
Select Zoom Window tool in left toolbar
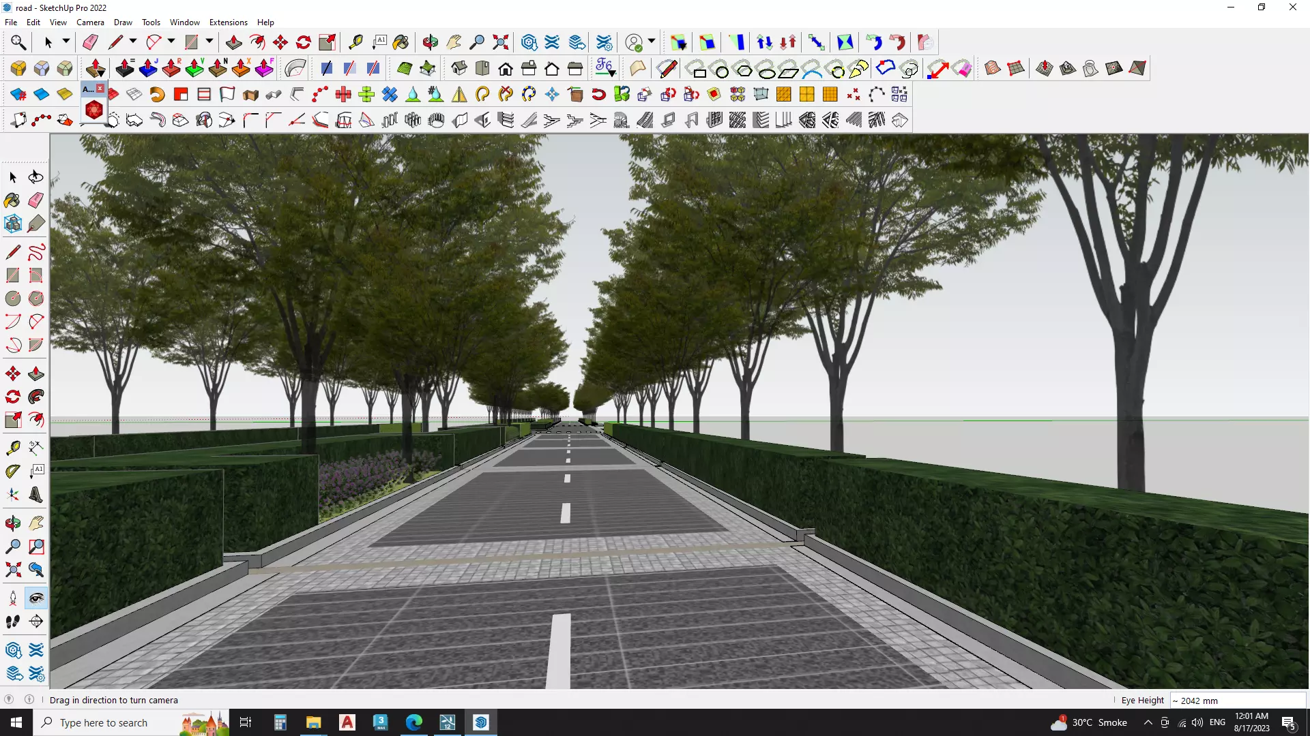click(x=36, y=547)
